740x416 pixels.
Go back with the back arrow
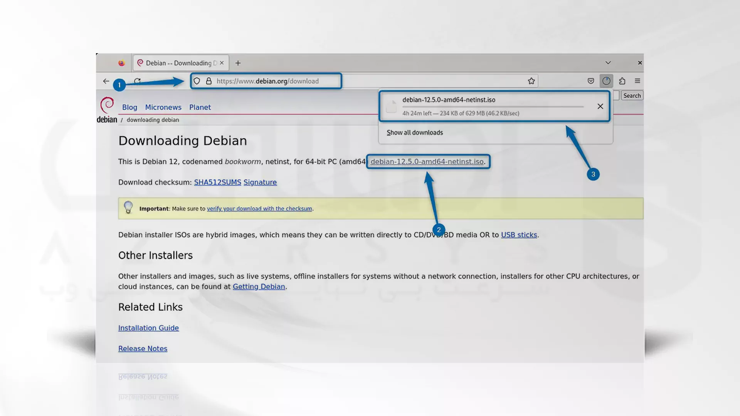tap(106, 81)
